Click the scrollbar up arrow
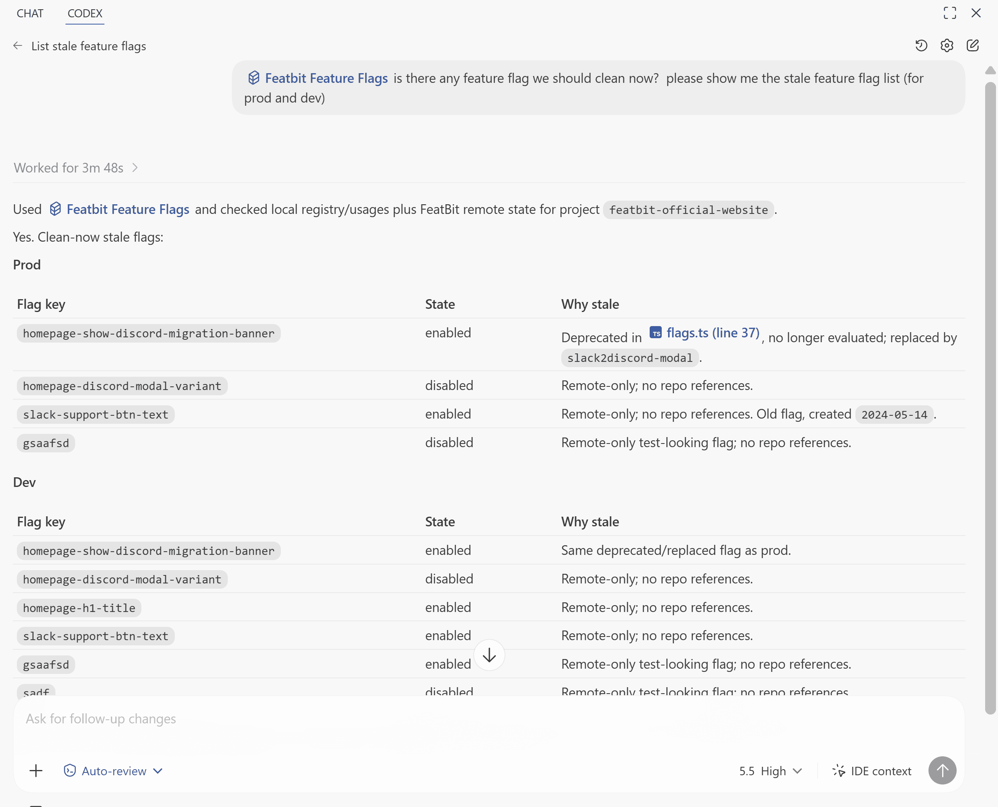Screen dimensions: 998x807 click(x=990, y=70)
